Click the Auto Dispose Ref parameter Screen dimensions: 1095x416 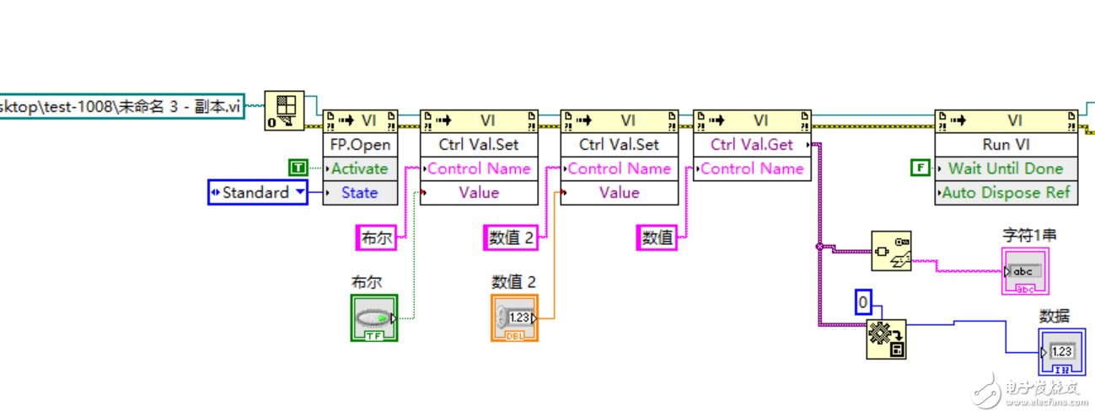[x=1006, y=193]
